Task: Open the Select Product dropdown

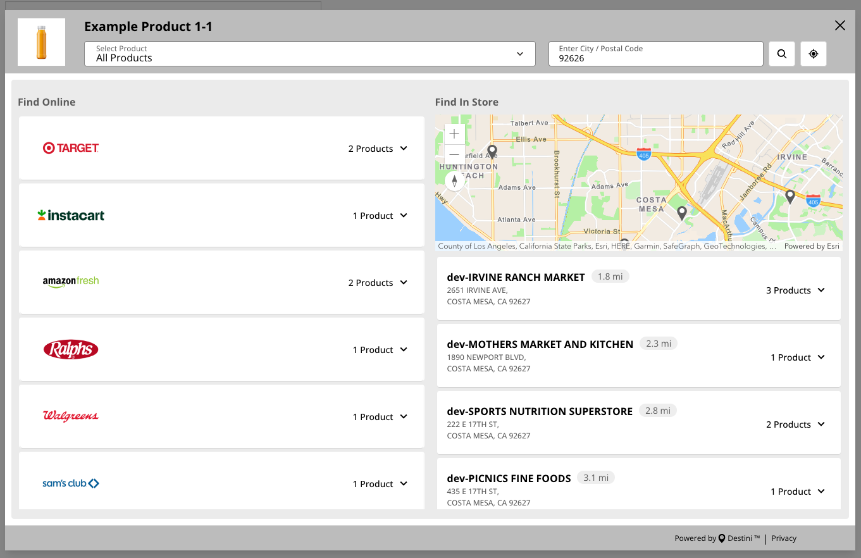Action: pyautogui.click(x=310, y=54)
